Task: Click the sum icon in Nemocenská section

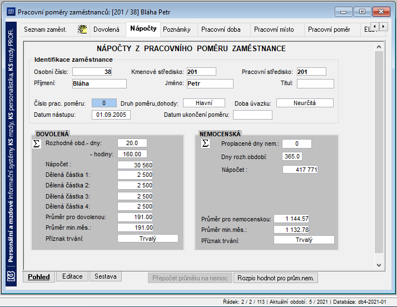Action: click(x=205, y=143)
